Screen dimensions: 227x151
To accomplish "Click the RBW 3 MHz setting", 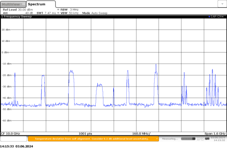I will coord(69,10).
